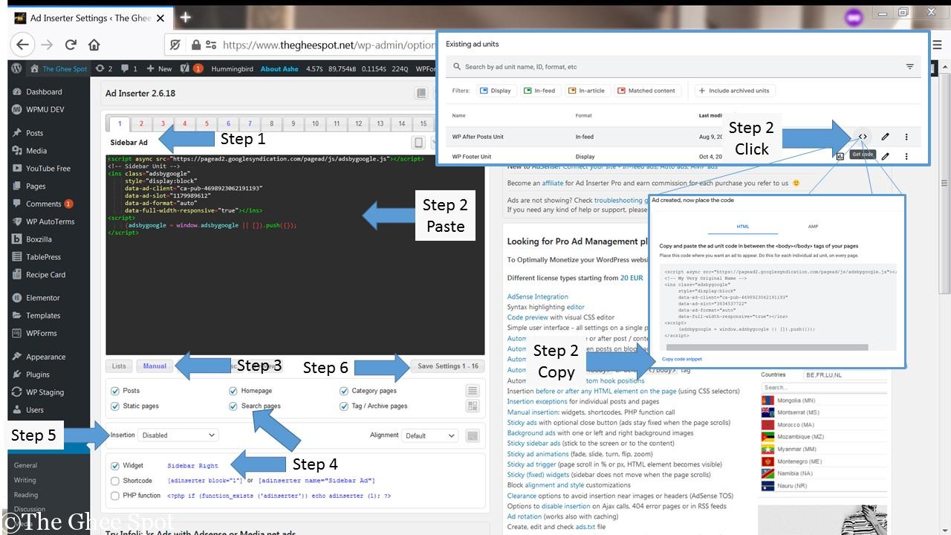Toggle the Static pages checkbox
Screen dimensions: 951x535
(114, 406)
